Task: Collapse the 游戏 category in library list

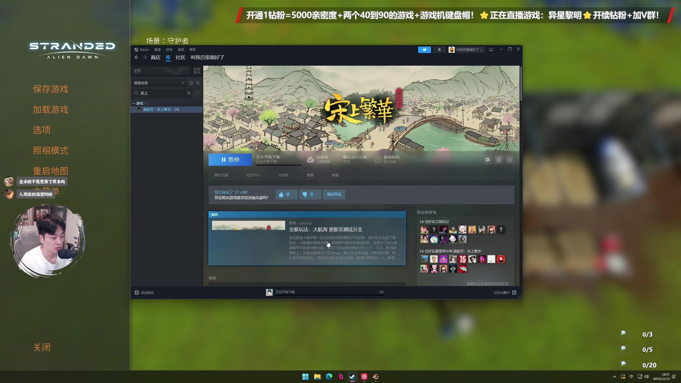Action: pyautogui.click(x=134, y=103)
